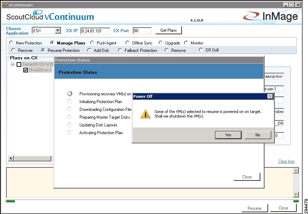Image resolution: width=308 pixels, height=214 pixels.
Task: Click the 'Activating Protection Plan' step text
Action: 101,133
